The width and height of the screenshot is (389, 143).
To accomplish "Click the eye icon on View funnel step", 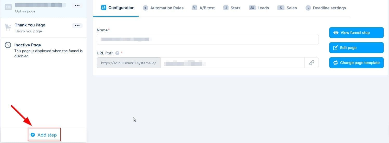I will click(336, 33).
